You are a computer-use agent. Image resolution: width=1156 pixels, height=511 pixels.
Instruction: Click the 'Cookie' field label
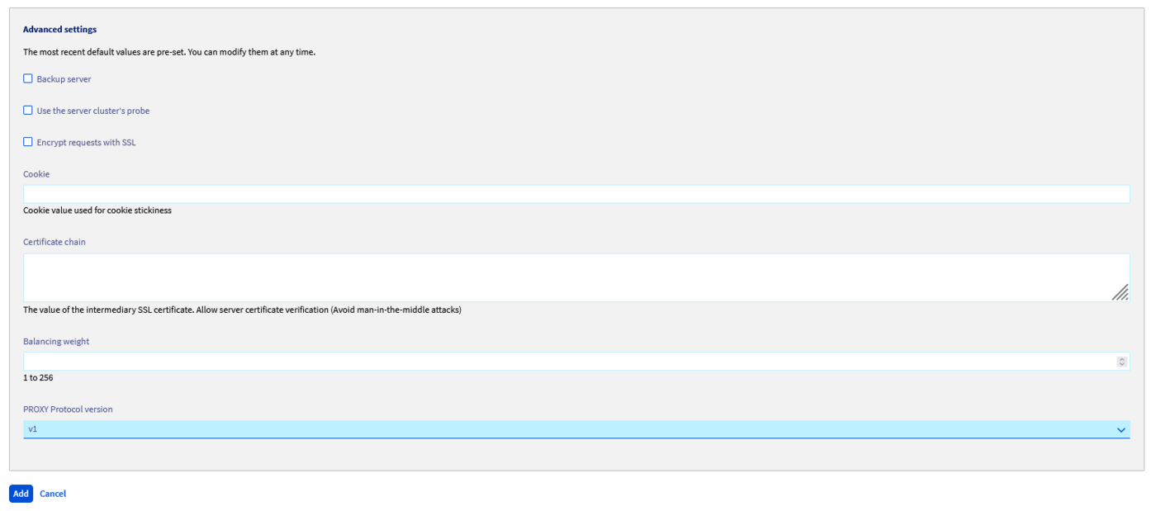[x=36, y=174]
